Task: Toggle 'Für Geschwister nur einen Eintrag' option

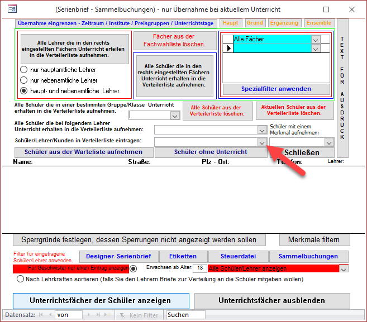Action: point(133,268)
